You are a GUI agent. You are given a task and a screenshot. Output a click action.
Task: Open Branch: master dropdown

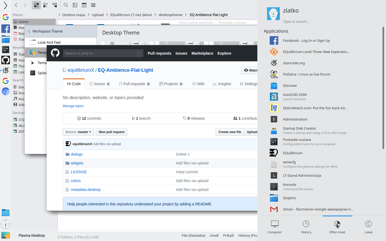coord(78,132)
